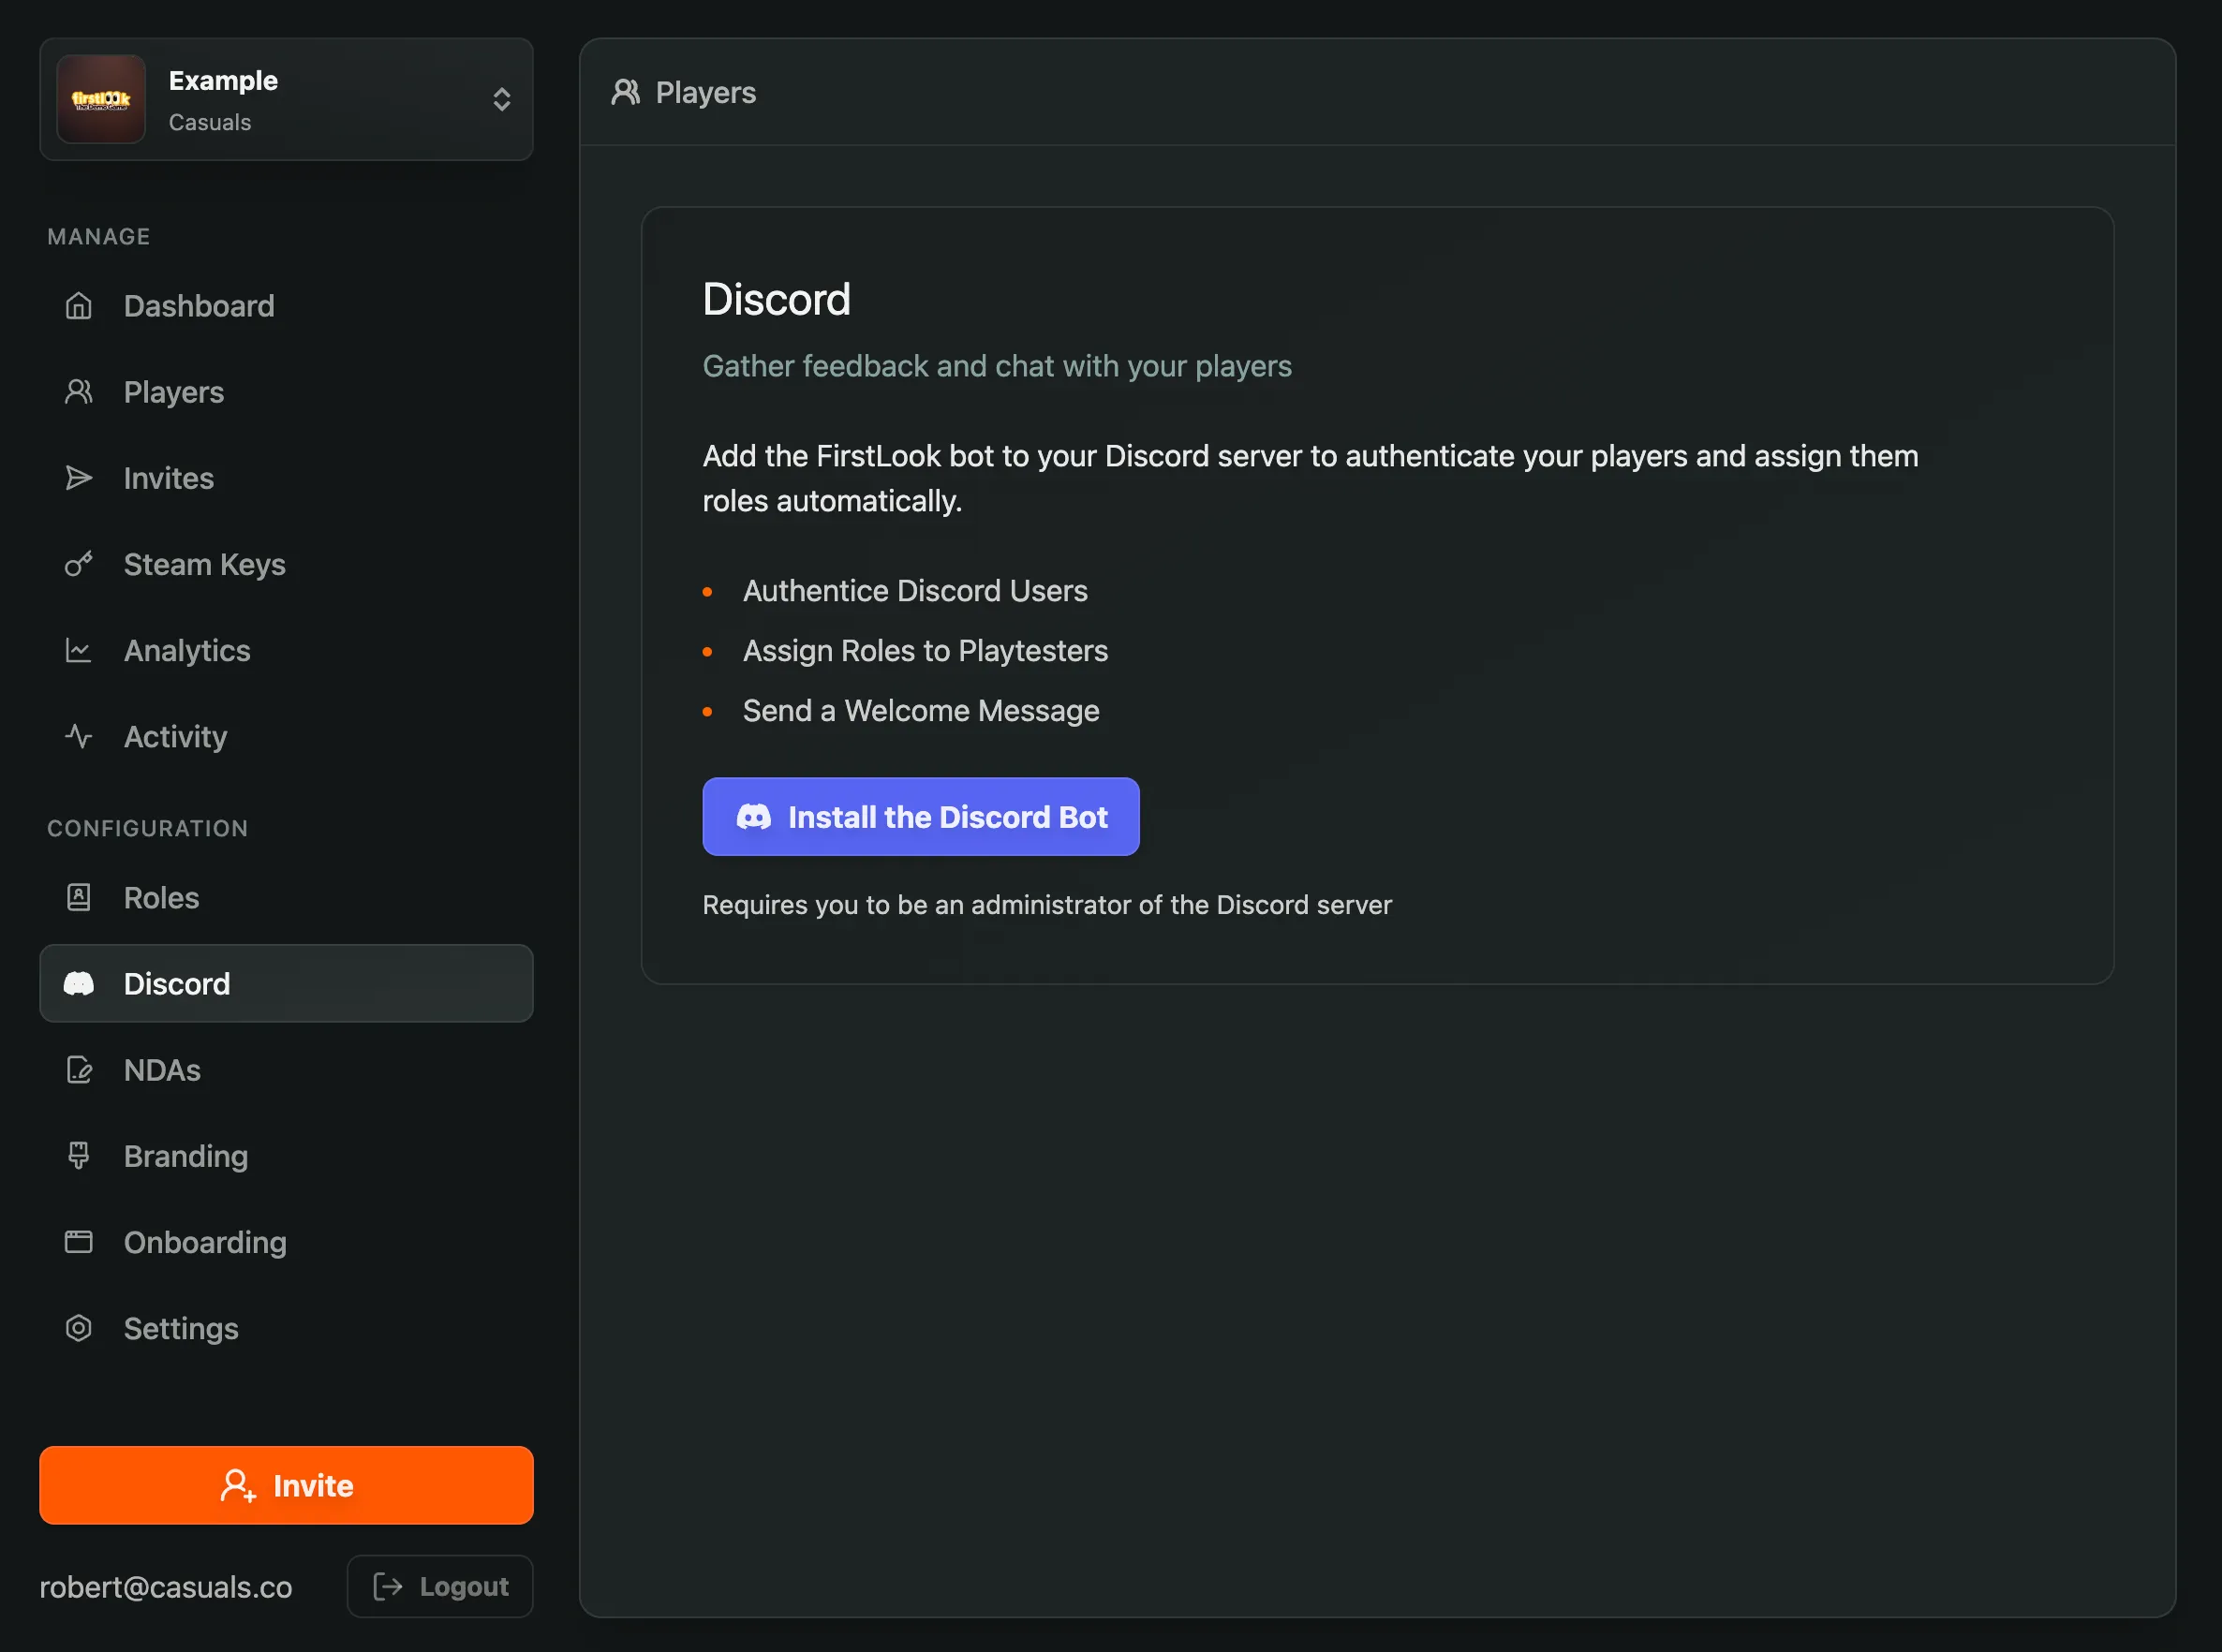
Task: Click the Discord logo icon in sidebar
Action: tap(78, 984)
